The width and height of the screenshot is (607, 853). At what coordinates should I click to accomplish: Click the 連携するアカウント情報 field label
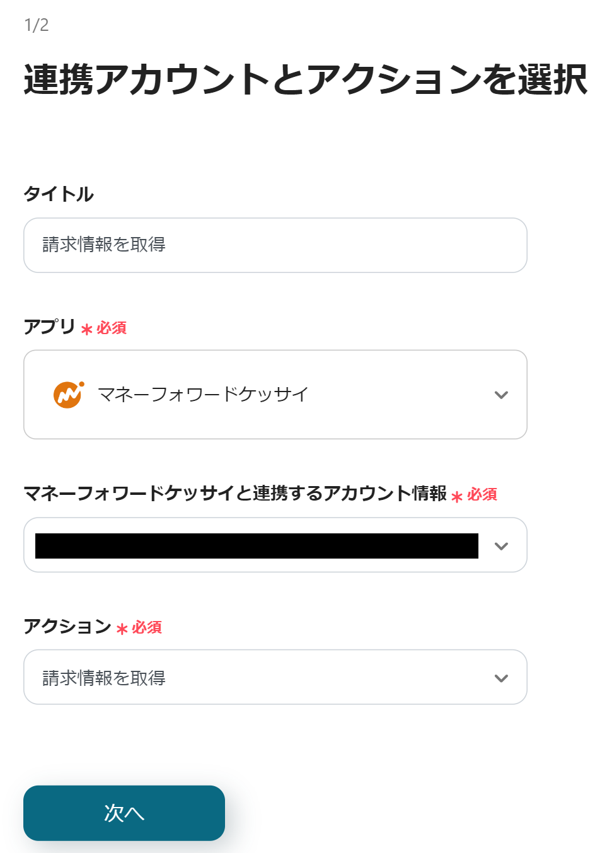coord(234,494)
